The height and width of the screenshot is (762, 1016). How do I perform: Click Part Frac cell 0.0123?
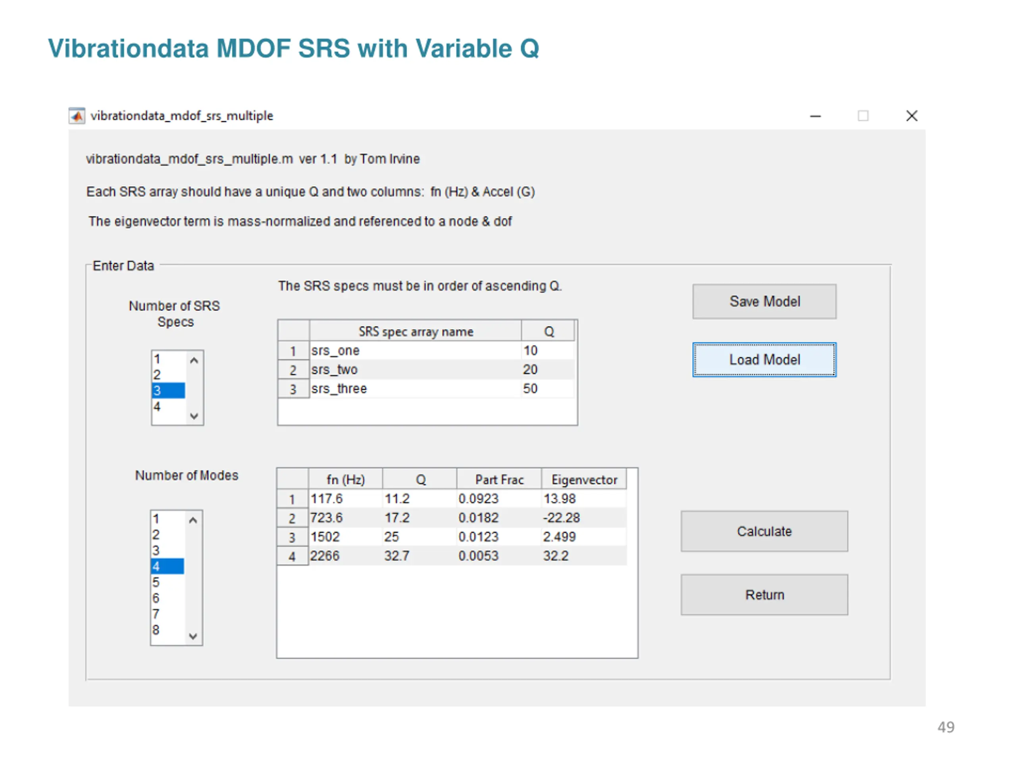pyautogui.click(x=499, y=537)
